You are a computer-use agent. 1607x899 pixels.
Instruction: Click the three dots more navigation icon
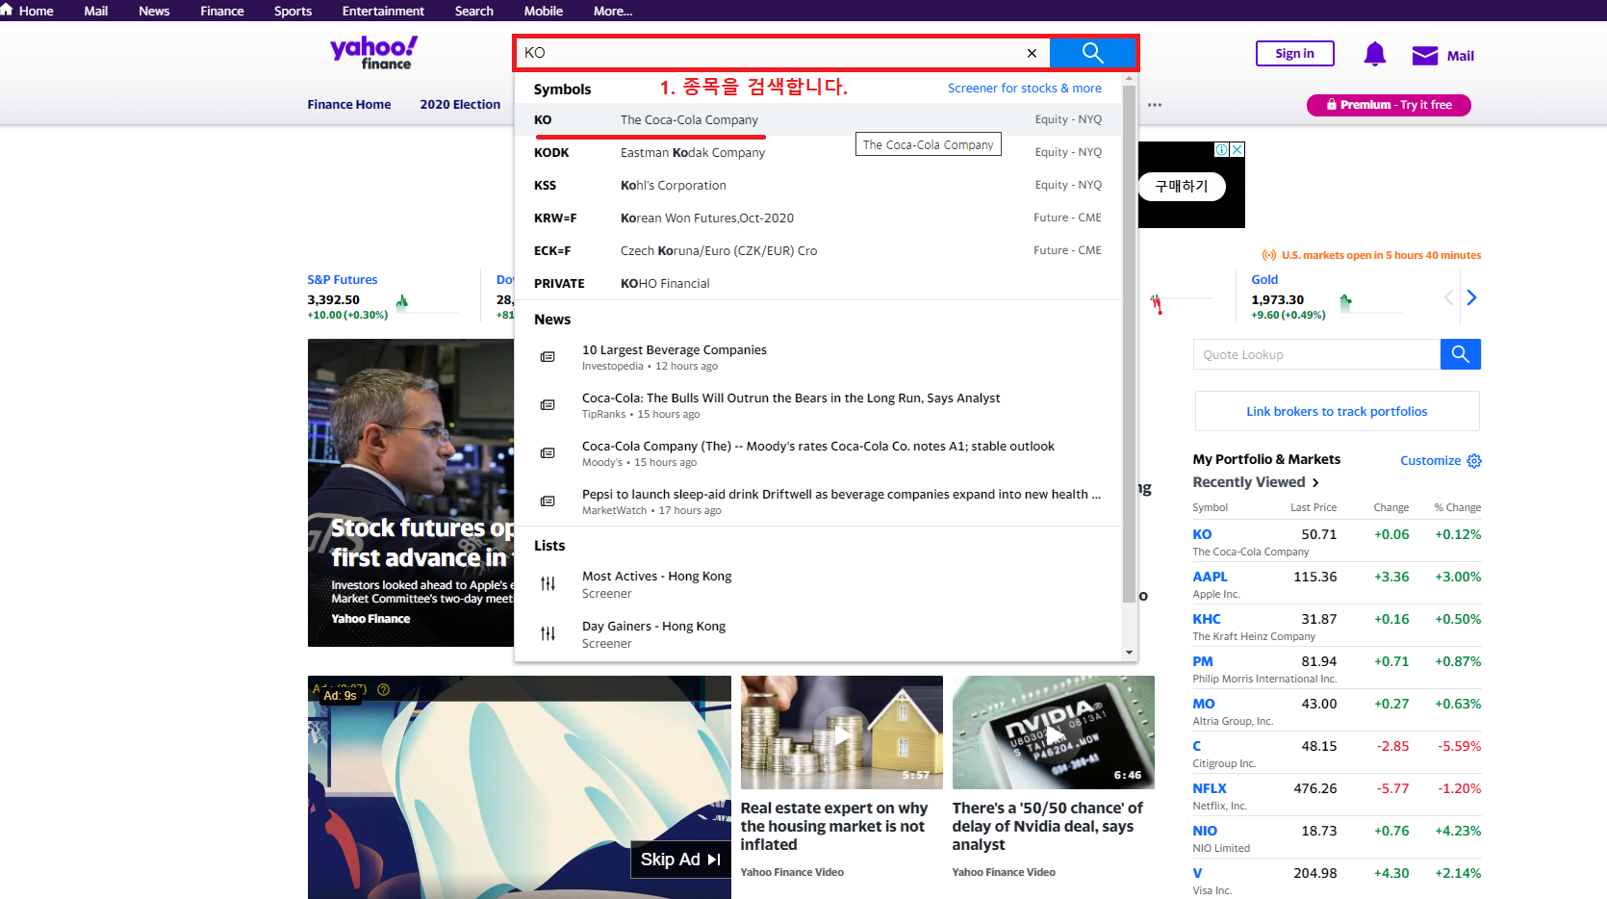pyautogui.click(x=1155, y=105)
